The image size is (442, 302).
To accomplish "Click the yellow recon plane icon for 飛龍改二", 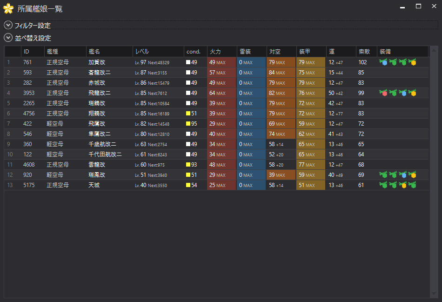I will [x=412, y=93].
